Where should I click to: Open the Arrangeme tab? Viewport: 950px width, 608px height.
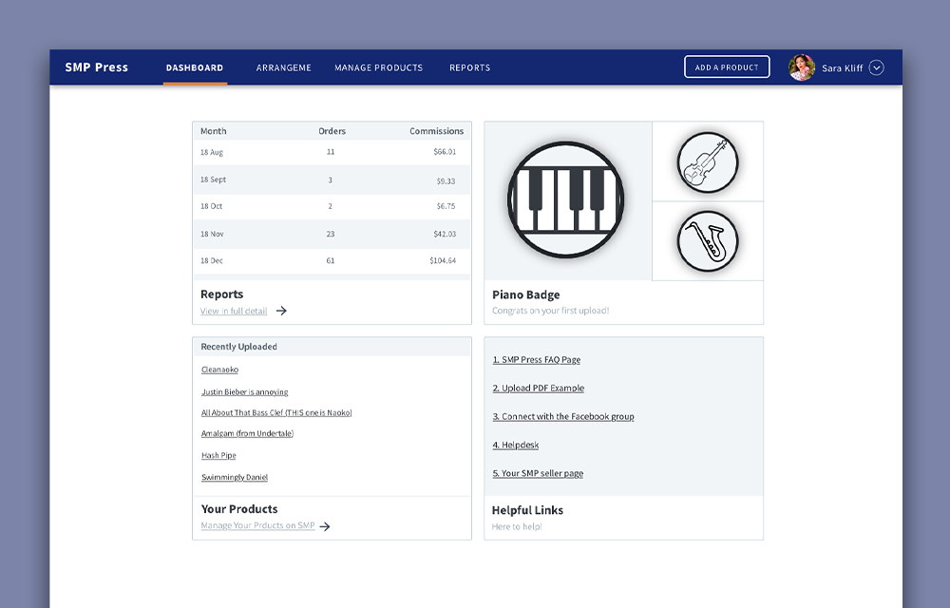click(x=283, y=67)
